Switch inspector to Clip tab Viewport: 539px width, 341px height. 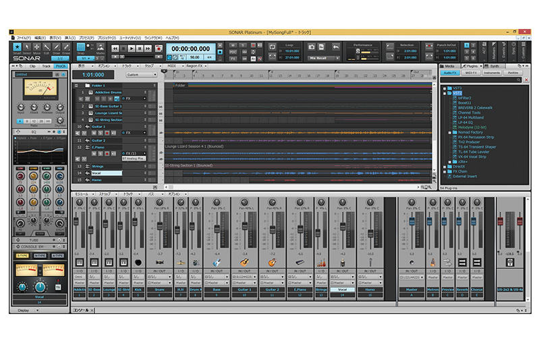point(32,66)
